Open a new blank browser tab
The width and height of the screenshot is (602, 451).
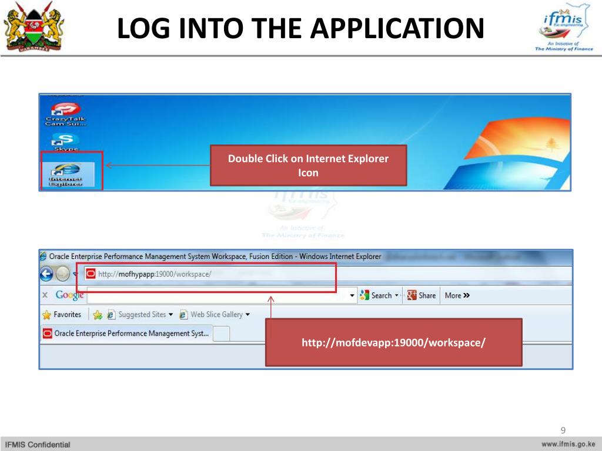point(221,334)
